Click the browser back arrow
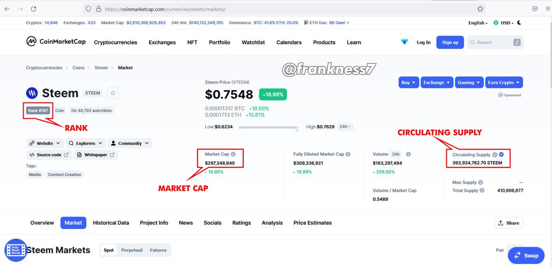This screenshot has height=267, width=552. coord(7,9)
